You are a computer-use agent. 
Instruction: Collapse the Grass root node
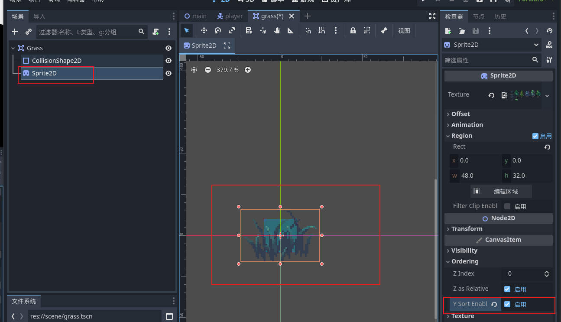[x=13, y=48]
